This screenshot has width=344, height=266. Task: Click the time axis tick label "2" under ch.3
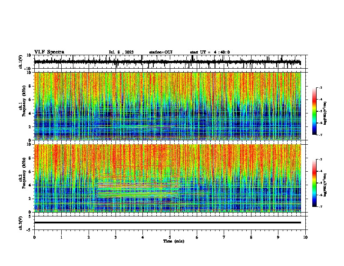pyautogui.click(x=89, y=237)
